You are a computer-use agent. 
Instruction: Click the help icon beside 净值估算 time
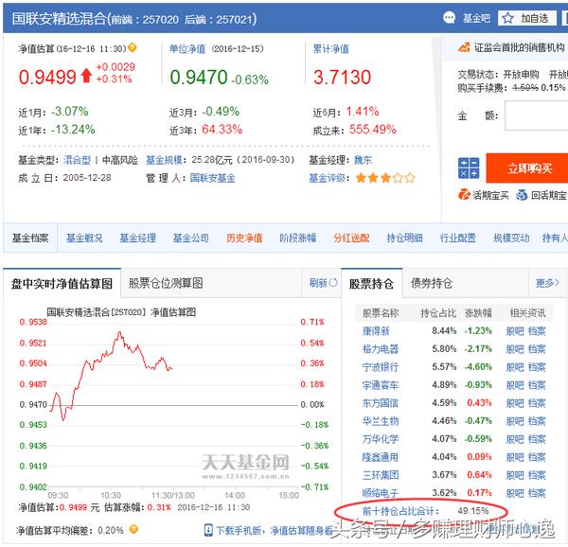point(133,47)
